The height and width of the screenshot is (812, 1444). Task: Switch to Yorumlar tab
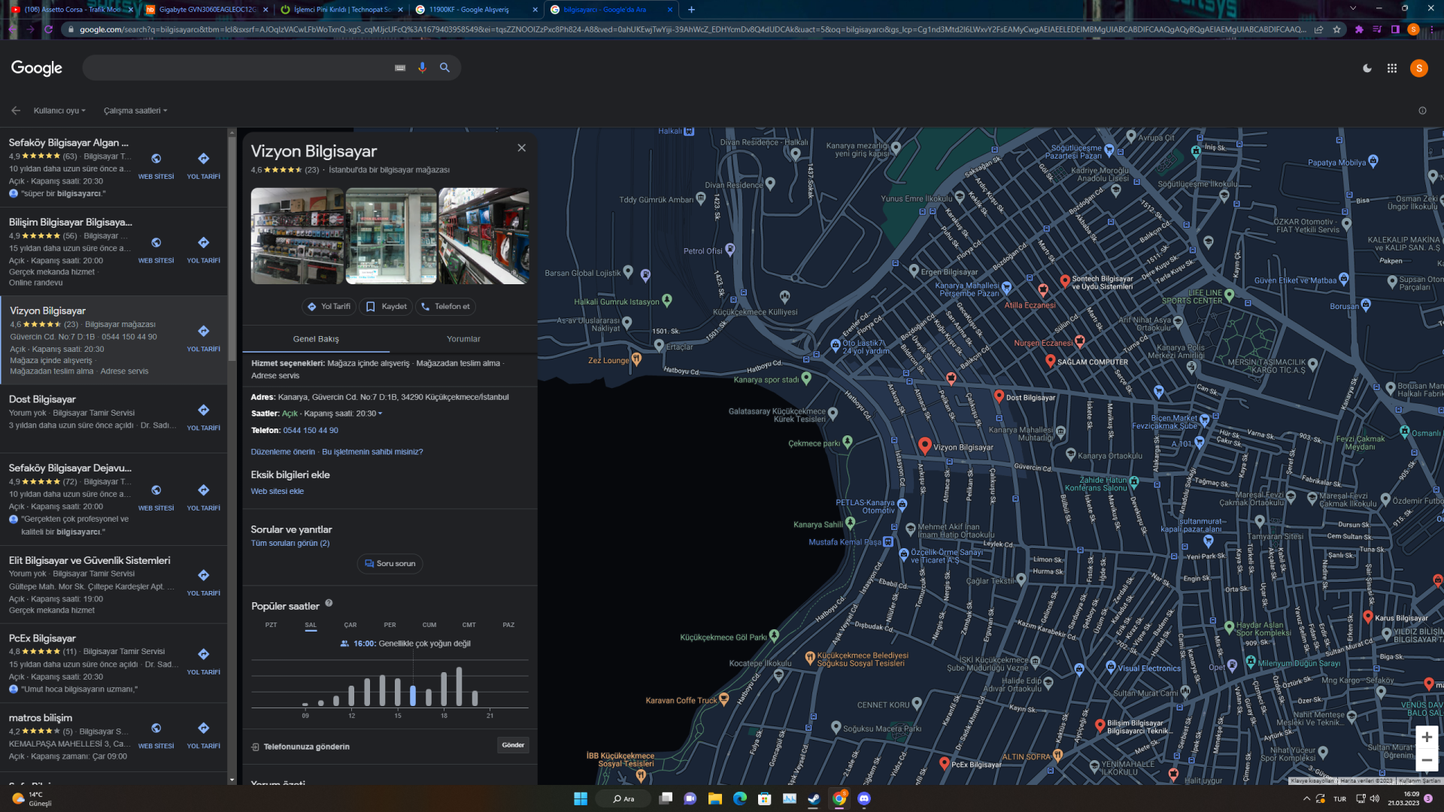pyautogui.click(x=463, y=339)
